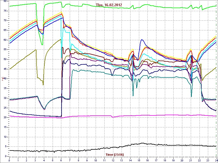Select the "80" temperature axis label

click(5, 1)
